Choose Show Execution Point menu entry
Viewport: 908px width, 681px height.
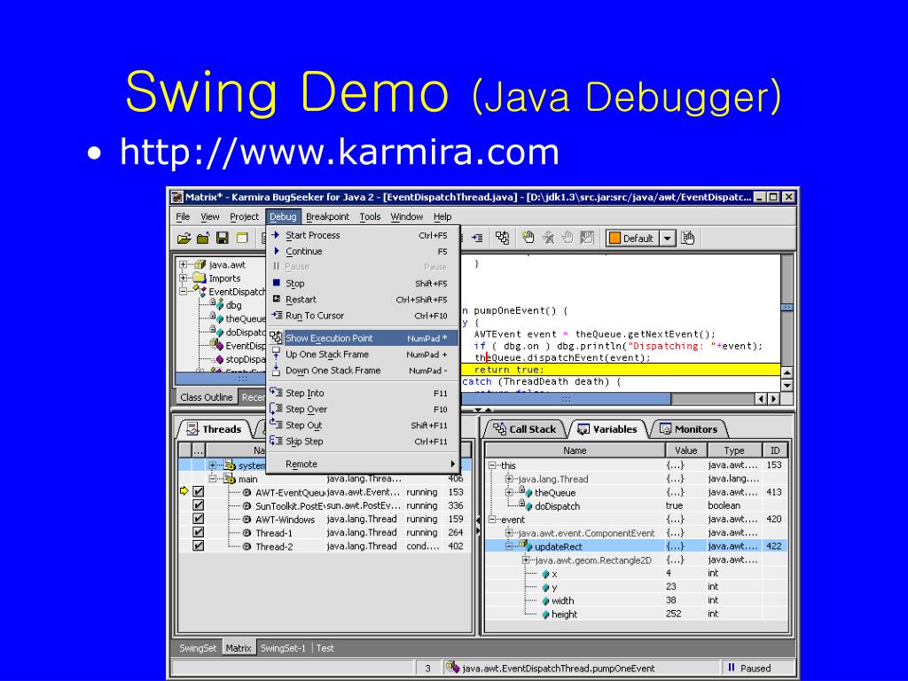point(363,338)
